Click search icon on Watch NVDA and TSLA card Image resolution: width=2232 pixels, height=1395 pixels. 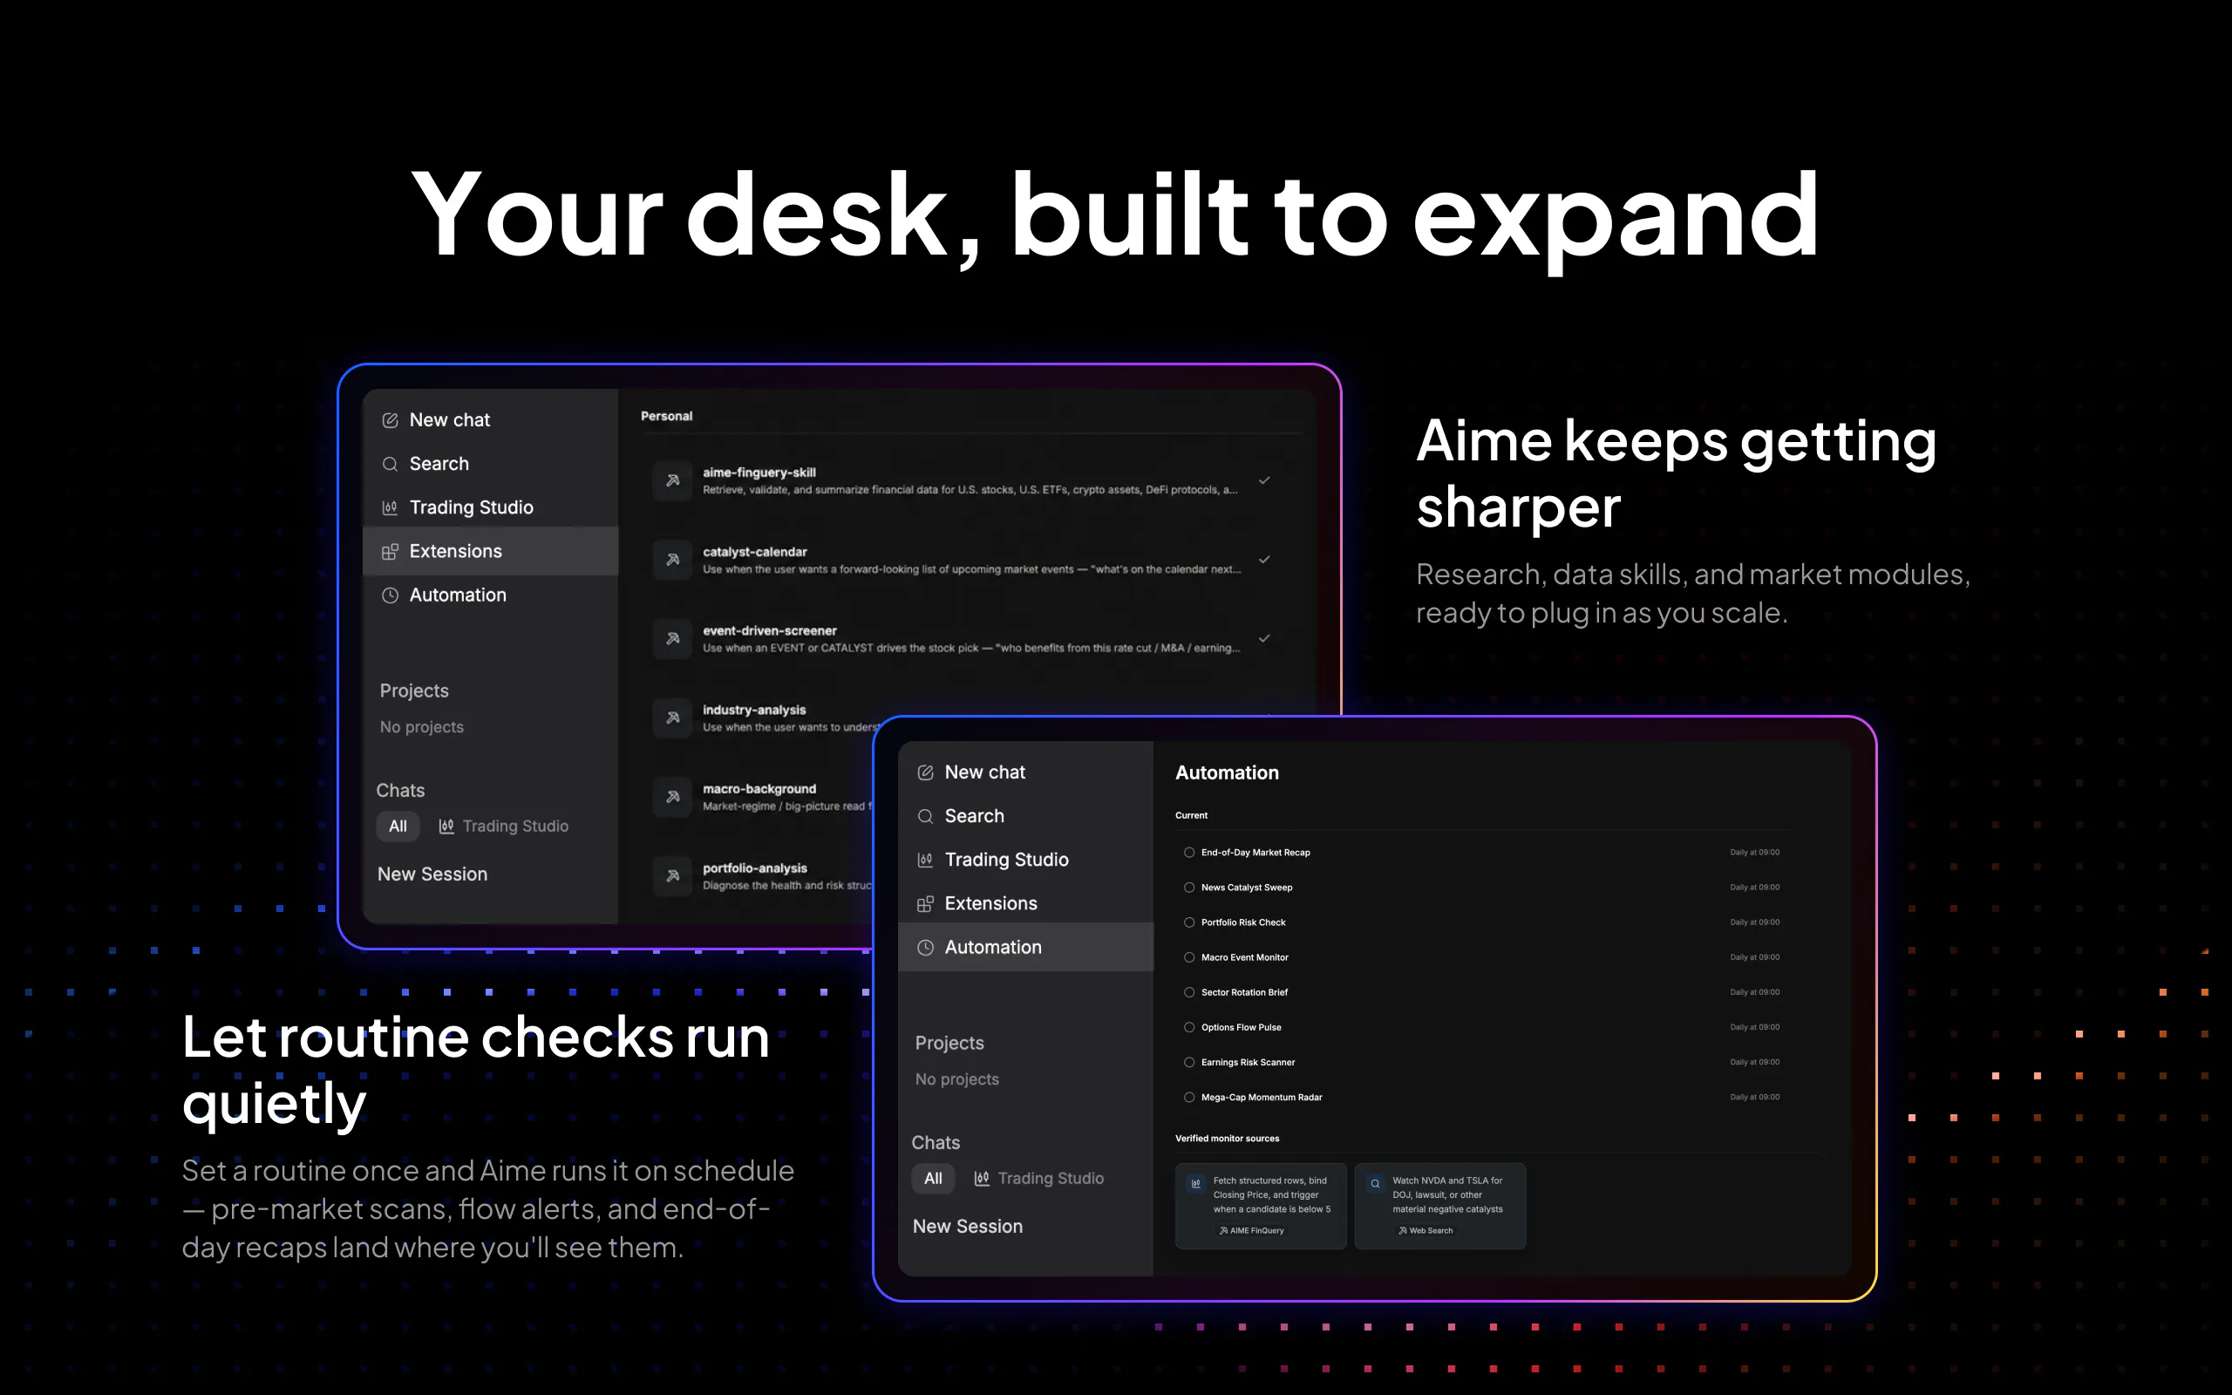1374,1183
